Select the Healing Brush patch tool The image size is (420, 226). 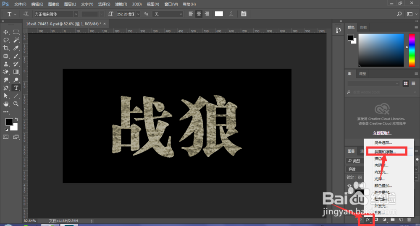tap(5, 56)
